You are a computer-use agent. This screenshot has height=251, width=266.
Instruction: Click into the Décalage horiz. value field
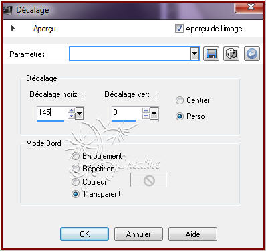[x=52, y=112]
